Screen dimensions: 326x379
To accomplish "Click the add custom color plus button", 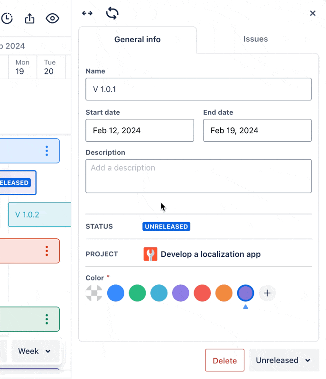I will click(267, 293).
